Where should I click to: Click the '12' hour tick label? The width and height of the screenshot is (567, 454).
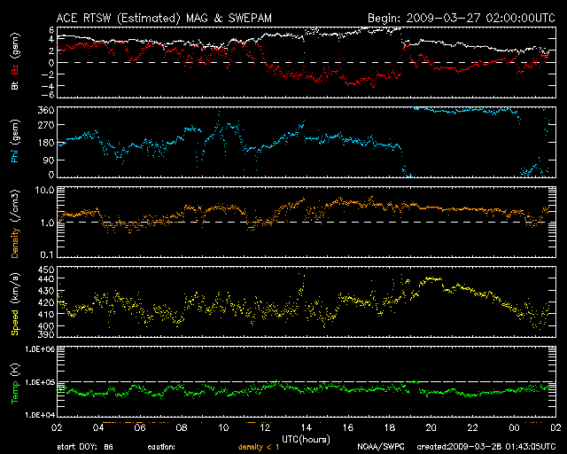(265, 428)
